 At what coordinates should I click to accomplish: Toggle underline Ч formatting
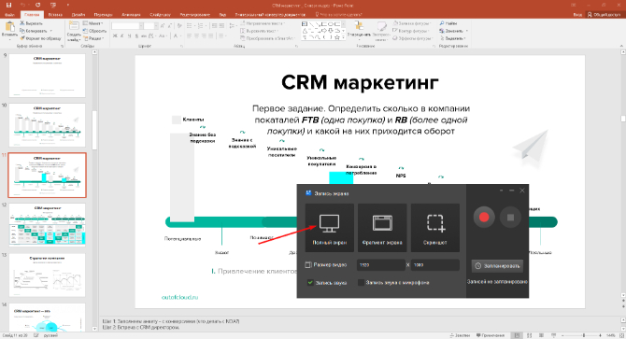coord(129,35)
